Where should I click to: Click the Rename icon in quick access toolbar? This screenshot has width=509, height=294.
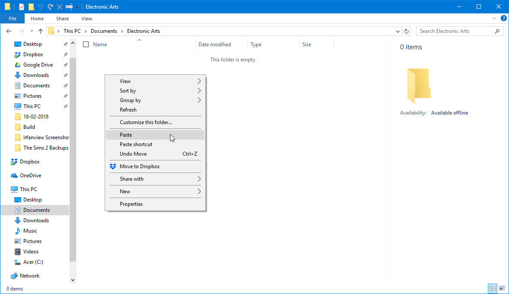pyautogui.click(x=69, y=7)
